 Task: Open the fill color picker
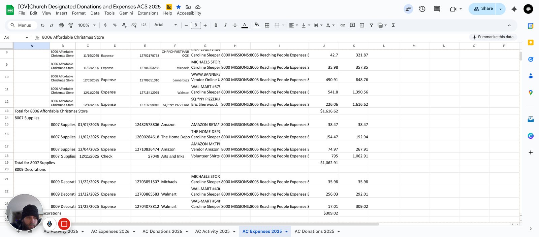[257, 25]
